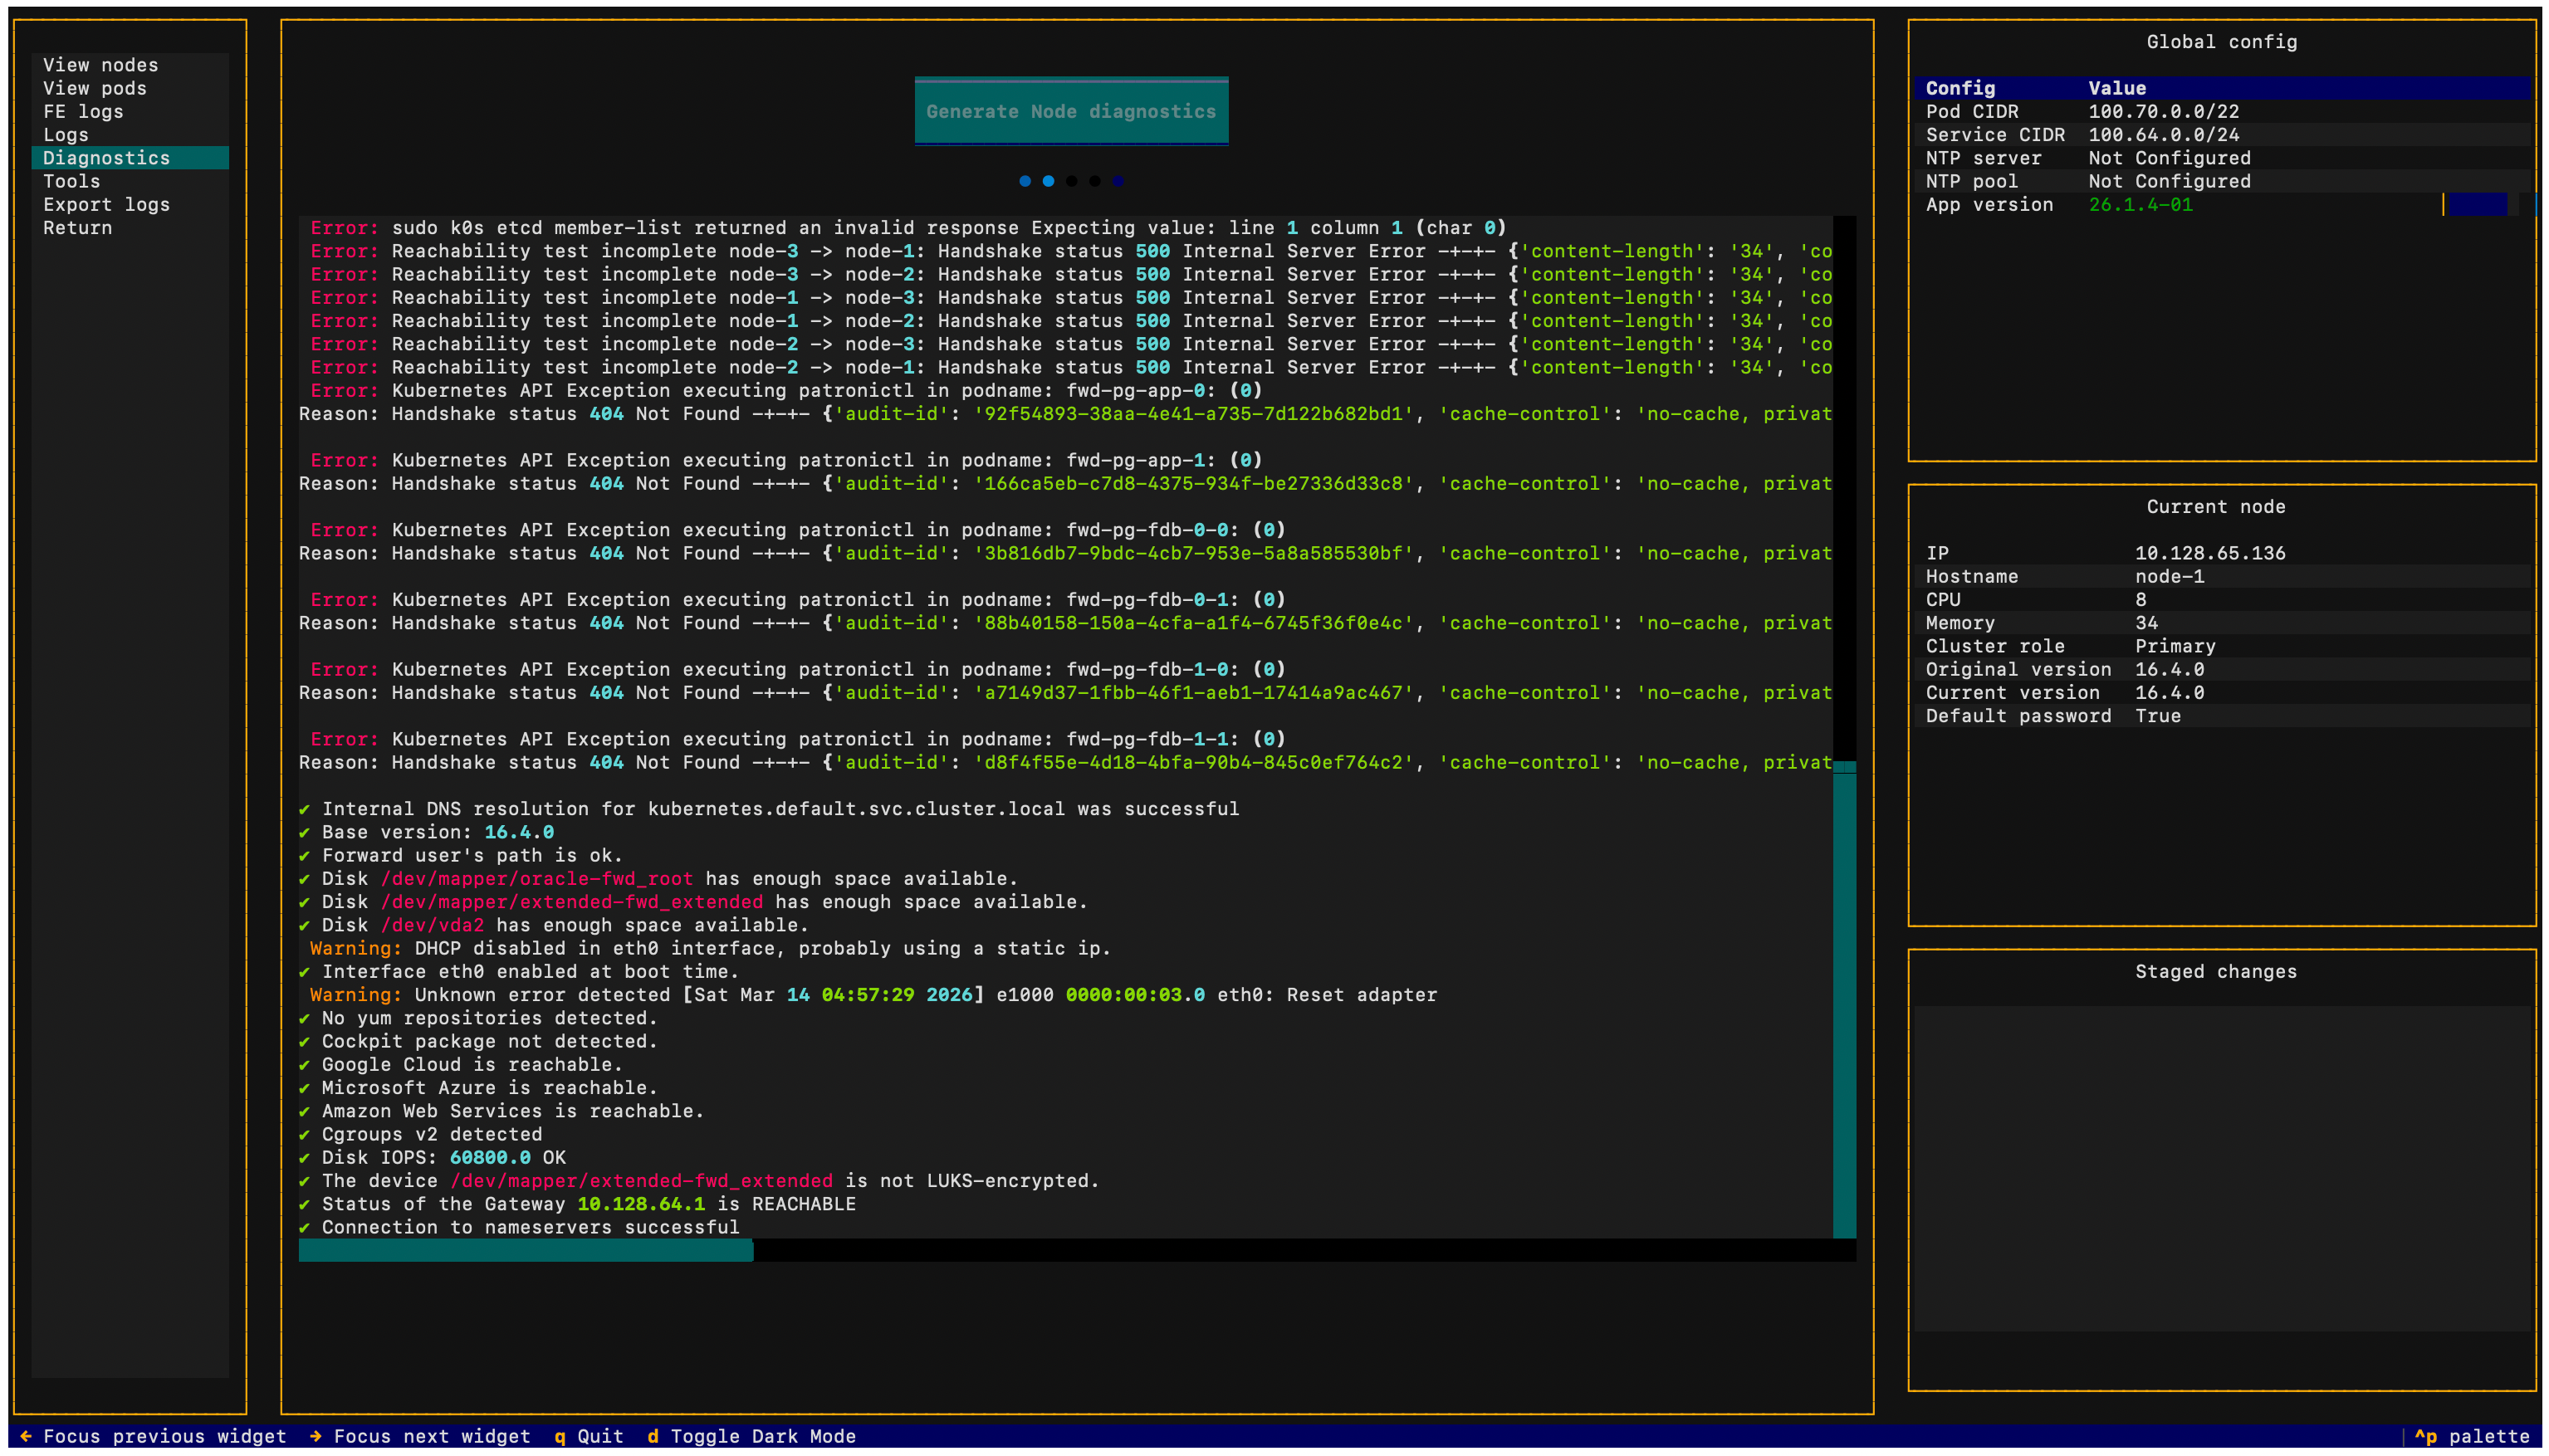This screenshot has width=2549, height=1456.
Task: Click Focus previous widget footer shortcut
Action: click(x=153, y=1436)
